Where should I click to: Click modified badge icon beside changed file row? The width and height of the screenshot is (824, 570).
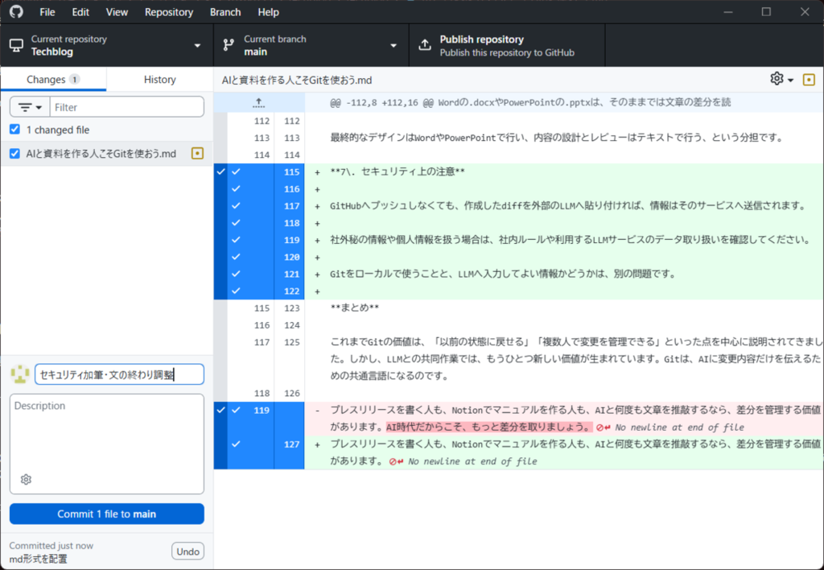tap(198, 154)
